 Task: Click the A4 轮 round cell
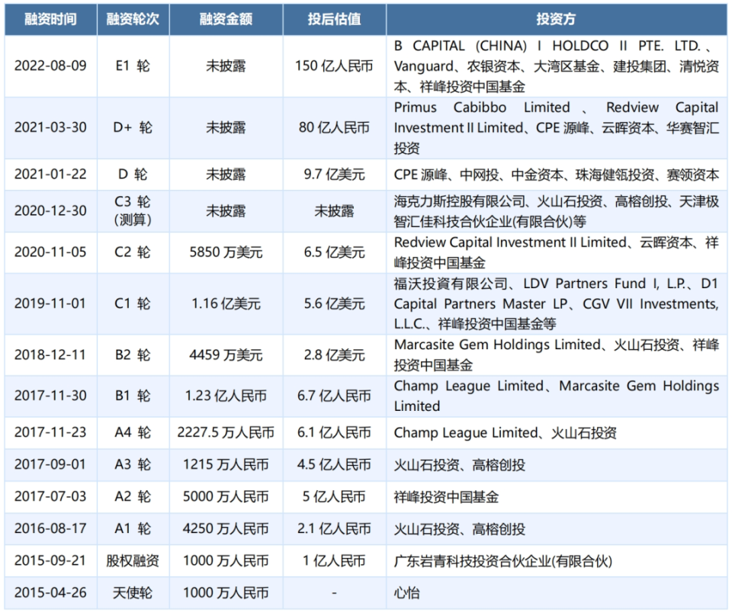[133, 433]
